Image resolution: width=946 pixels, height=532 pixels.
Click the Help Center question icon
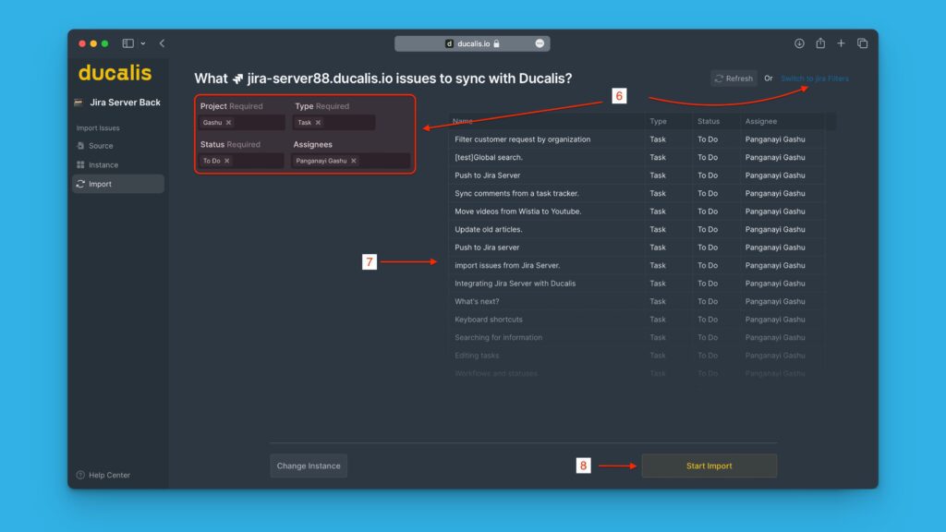tap(80, 476)
